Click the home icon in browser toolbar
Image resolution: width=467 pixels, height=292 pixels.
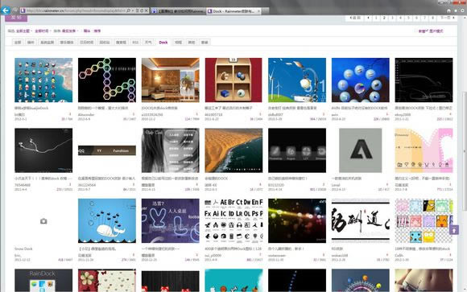[x=448, y=10]
